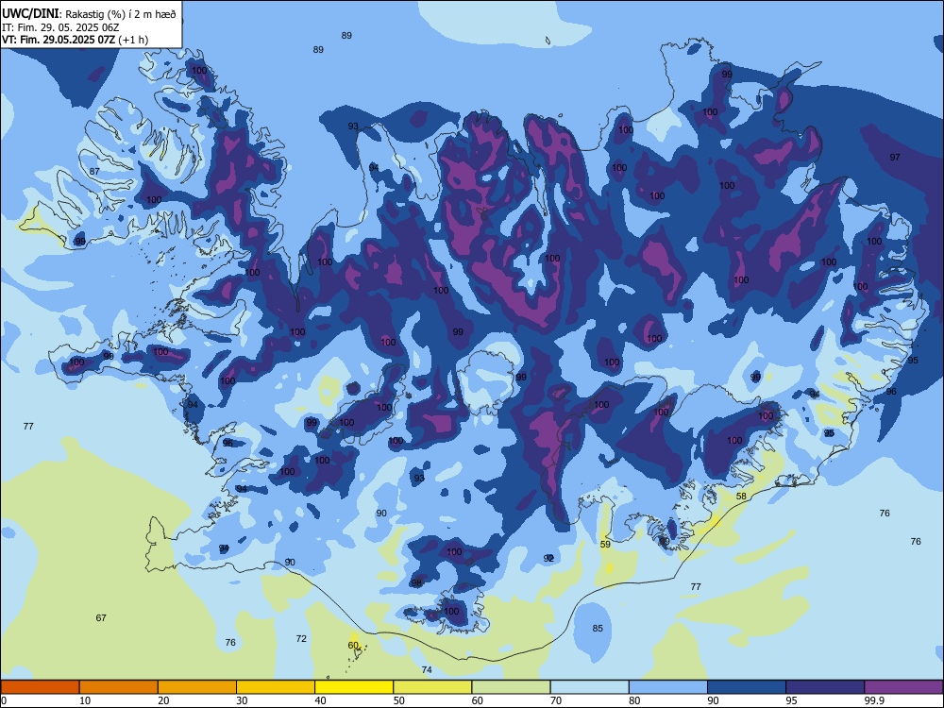Click the '80' legend tick label
The image size is (944, 708).
coord(634,700)
